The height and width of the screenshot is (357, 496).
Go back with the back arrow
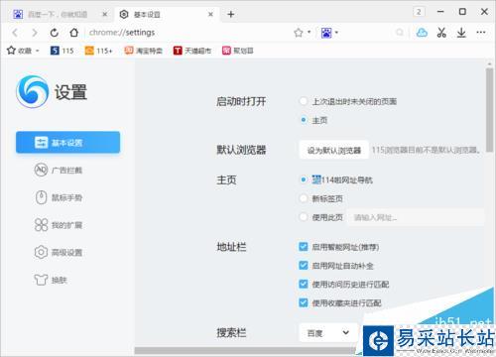(x=15, y=33)
